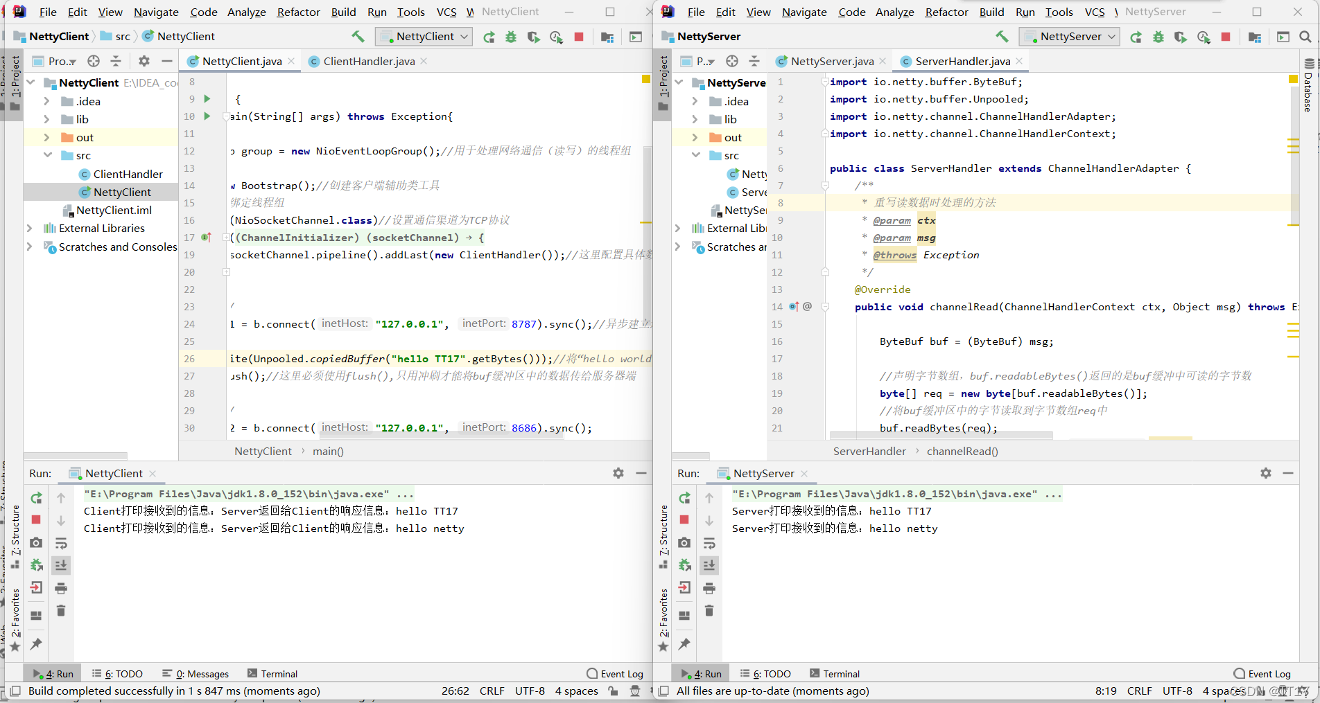This screenshot has height=703, width=1320.
Task: Click run gutter arrow at line 10
Action: (x=207, y=116)
